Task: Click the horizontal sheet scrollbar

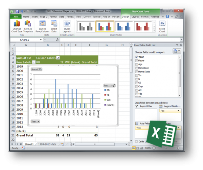Action: coord(95,144)
